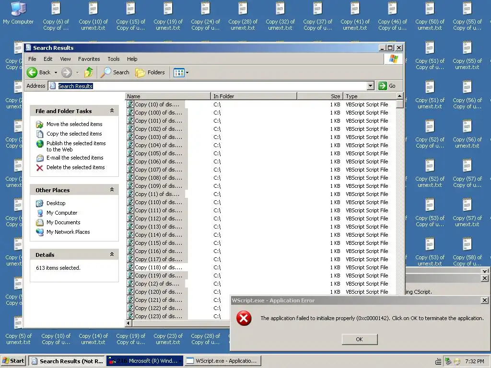Image resolution: width=491 pixels, height=368 pixels.
Task: Collapse the Other Places panel
Action: click(112, 190)
